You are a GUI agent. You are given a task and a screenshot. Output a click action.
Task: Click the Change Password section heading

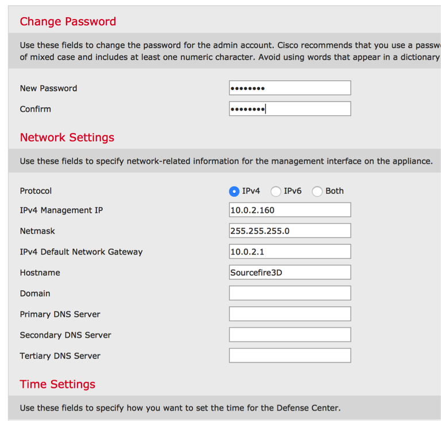tap(68, 22)
